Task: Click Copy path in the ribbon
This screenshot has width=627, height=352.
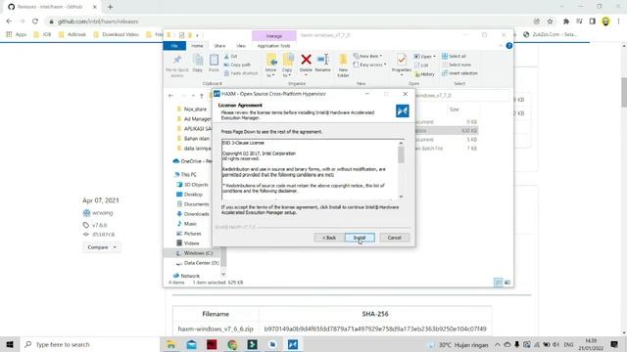Action: click(x=237, y=65)
